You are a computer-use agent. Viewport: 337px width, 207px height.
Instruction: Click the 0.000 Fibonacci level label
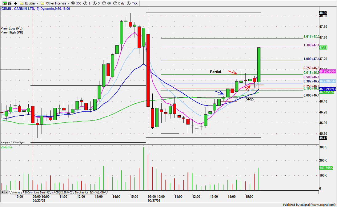[x=311, y=96]
